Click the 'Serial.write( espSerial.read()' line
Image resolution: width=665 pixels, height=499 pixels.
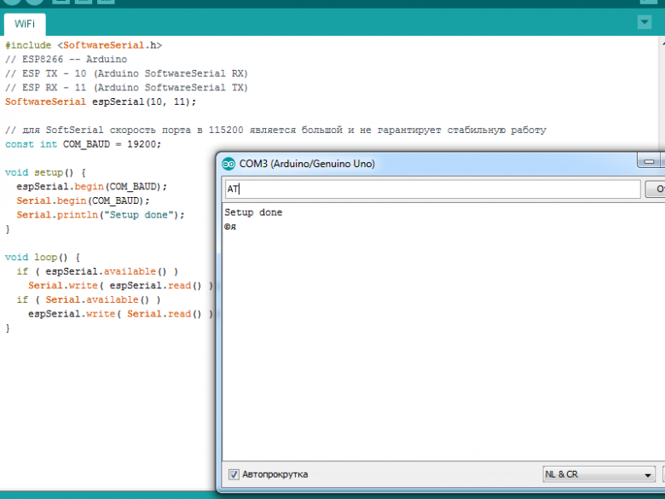pyautogui.click(x=120, y=286)
